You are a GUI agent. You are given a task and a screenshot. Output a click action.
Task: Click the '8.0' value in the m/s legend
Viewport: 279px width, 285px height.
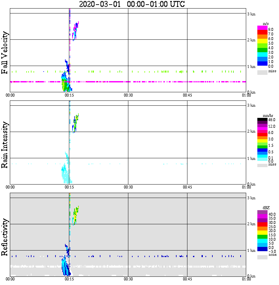tap(271, 30)
